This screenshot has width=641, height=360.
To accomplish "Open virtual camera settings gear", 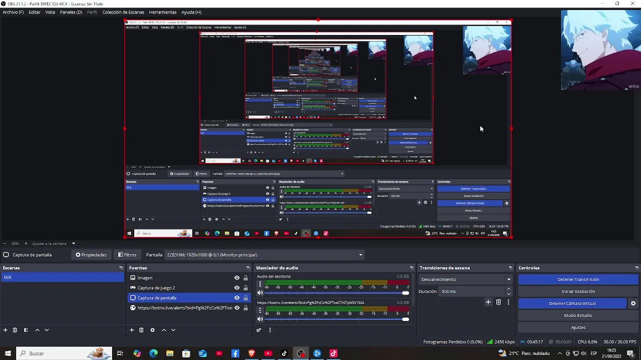I will tap(633, 303).
